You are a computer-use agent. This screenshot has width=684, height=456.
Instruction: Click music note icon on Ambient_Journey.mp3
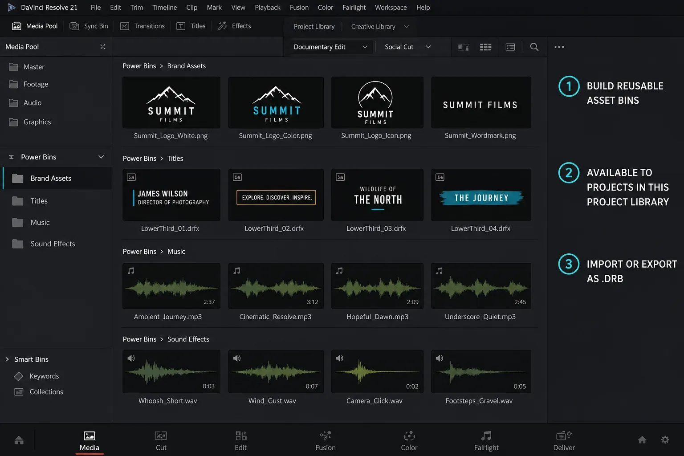pos(131,271)
